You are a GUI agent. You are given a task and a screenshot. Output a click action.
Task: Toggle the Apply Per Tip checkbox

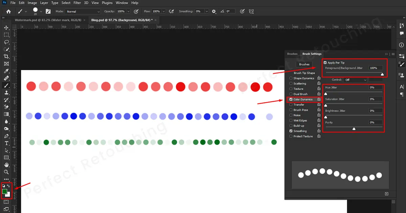(x=325, y=63)
